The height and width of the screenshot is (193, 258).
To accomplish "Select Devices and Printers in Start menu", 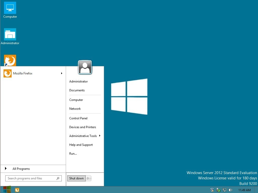I will pos(83,127).
